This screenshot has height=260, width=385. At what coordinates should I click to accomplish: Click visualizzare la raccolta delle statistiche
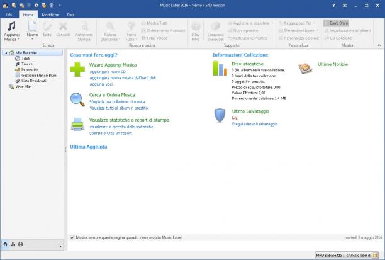tap(121, 127)
